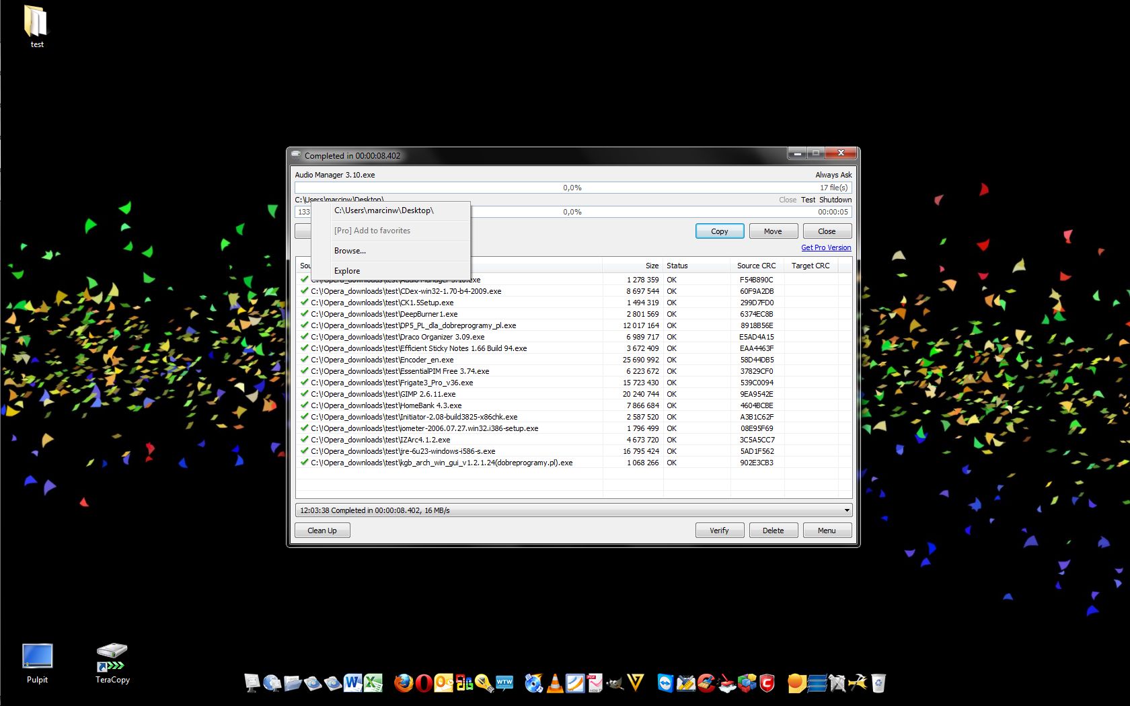Open Microsoft Excel from the dock
Screen dimensions: 1130x706
click(373, 683)
